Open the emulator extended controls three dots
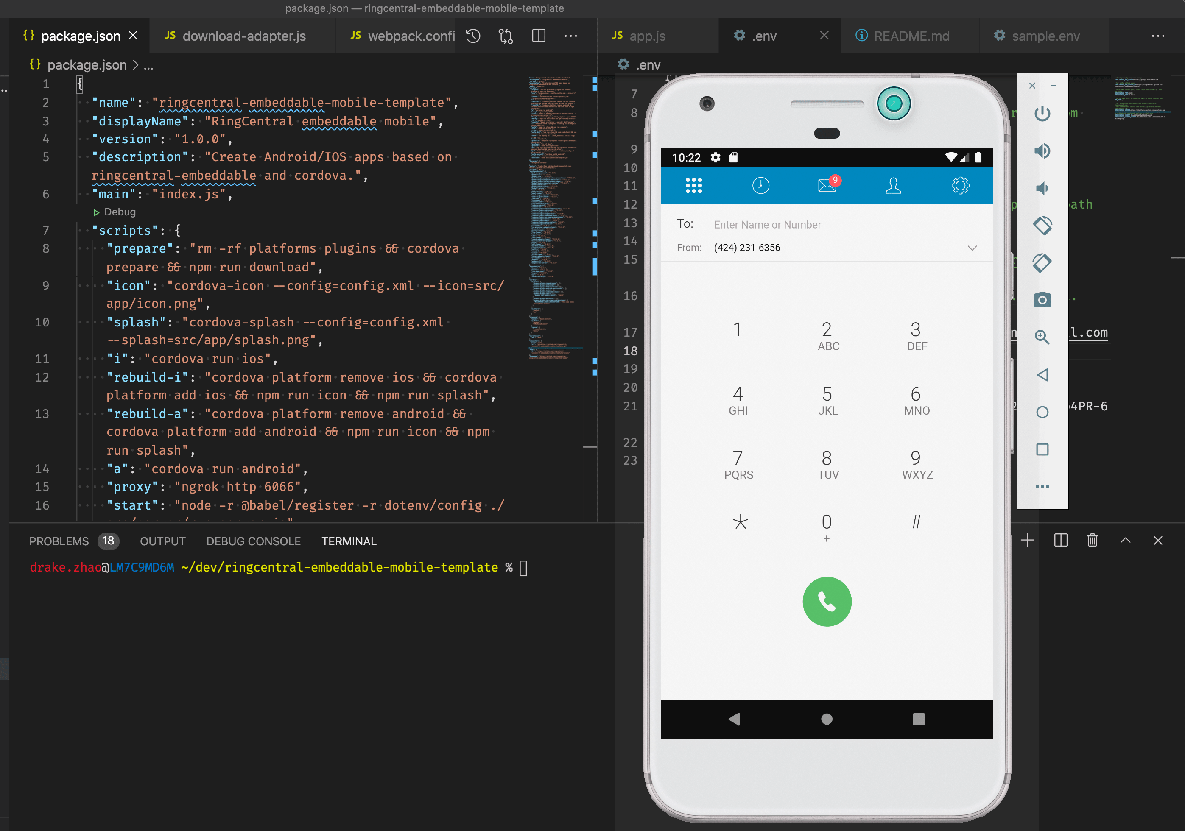Image resolution: width=1185 pixels, height=831 pixels. (1042, 486)
